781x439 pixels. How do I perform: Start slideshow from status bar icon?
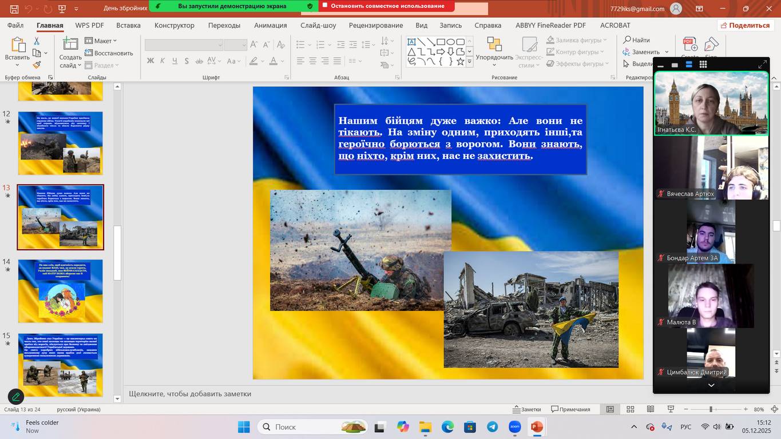tap(671, 409)
